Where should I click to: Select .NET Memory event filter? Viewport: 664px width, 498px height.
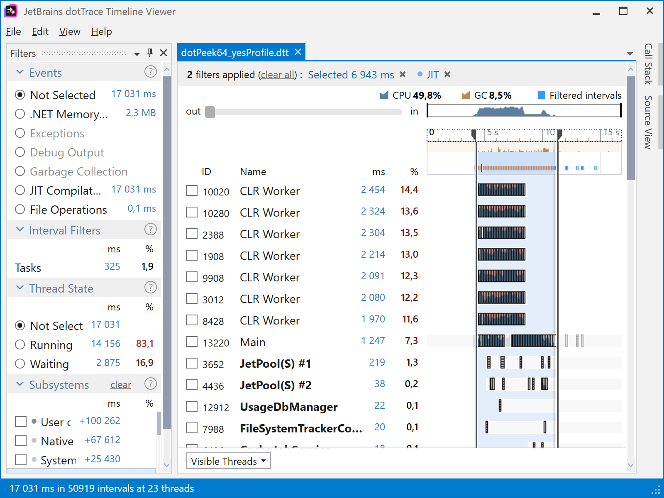(20, 114)
